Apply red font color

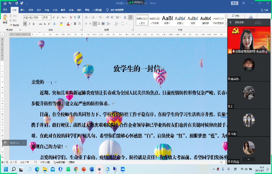(x=68, y=24)
